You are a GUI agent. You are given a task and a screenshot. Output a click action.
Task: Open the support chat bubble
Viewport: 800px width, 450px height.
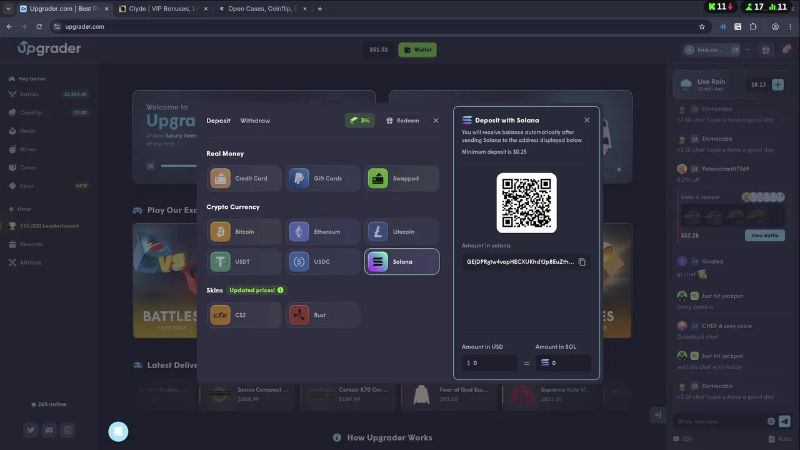(x=118, y=431)
